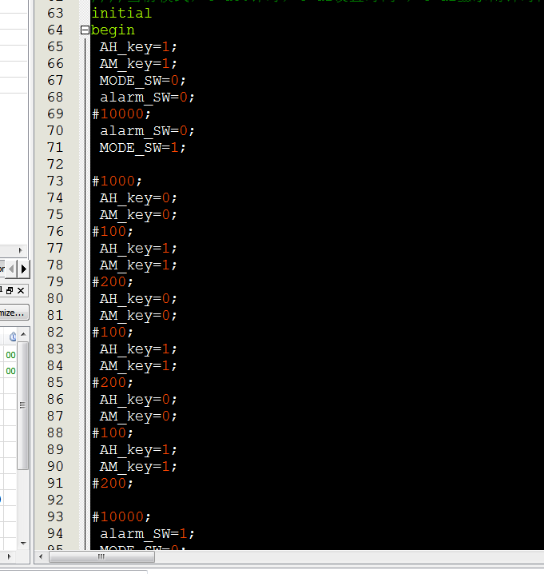Click the upper-left panel scroll-right arrow
Viewport: 544px width, 574px height.
click(x=21, y=250)
